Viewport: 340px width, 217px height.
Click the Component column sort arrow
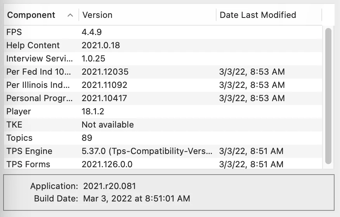[70, 15]
